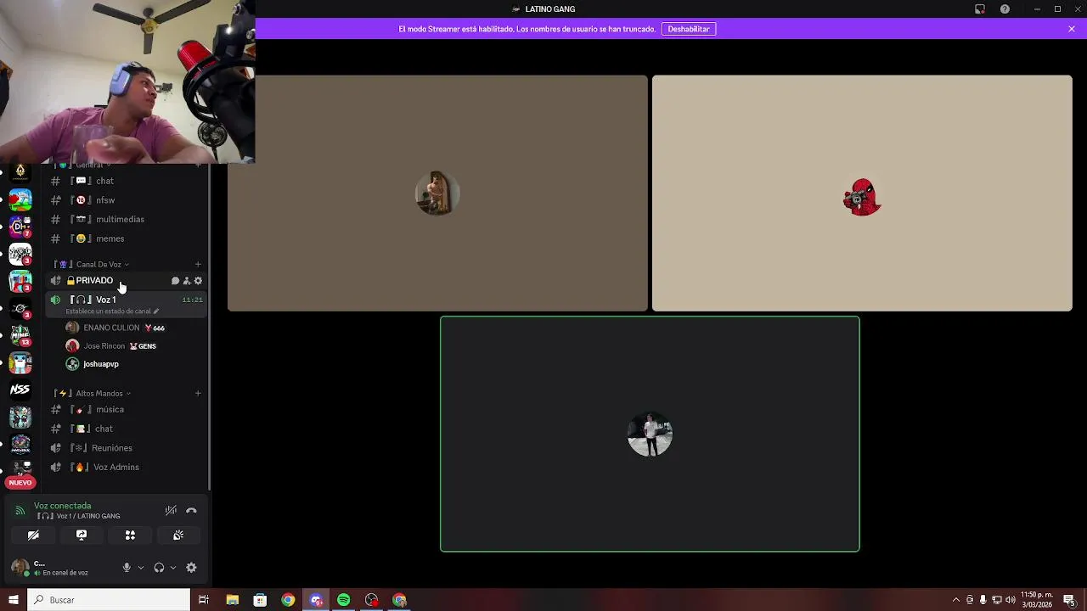Open the connection signal info icon
The height and width of the screenshot is (611, 1087).
pos(20,511)
